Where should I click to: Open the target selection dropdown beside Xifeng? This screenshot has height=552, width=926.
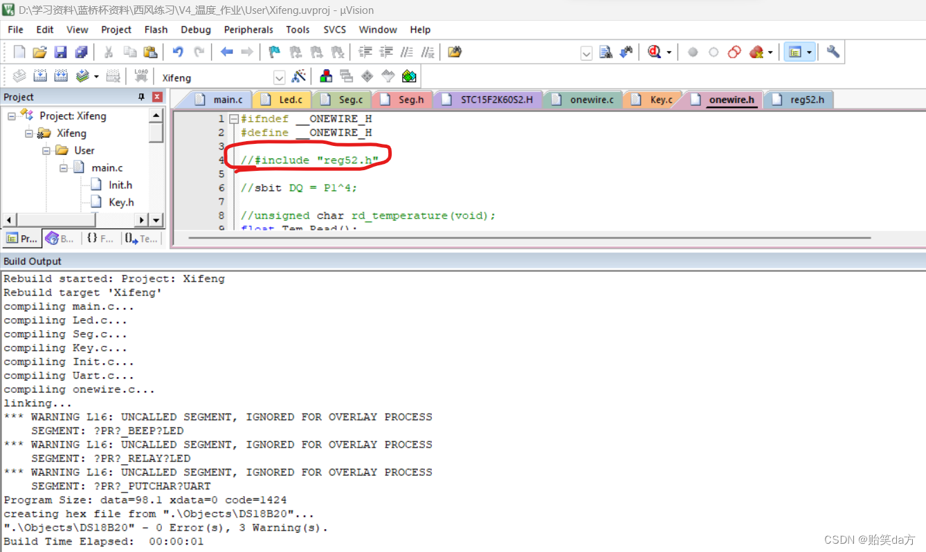tap(280, 77)
